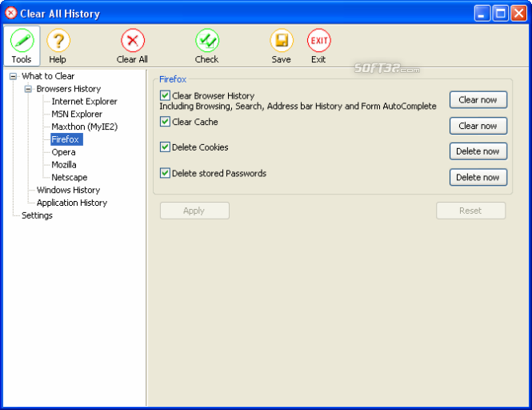Image resolution: width=532 pixels, height=410 pixels.
Task: Click the 'Including Browsing, Search' description text
Action: [298, 107]
